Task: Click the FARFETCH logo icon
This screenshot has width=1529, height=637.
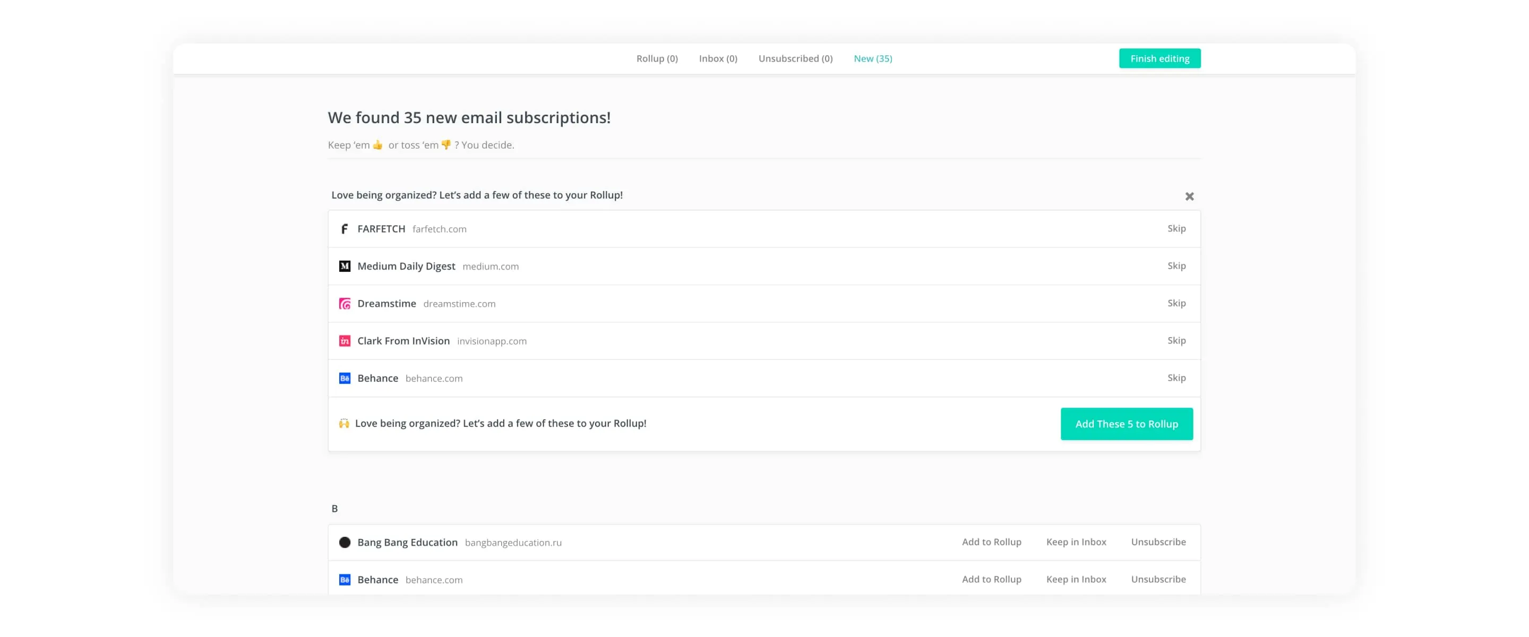Action: tap(344, 229)
